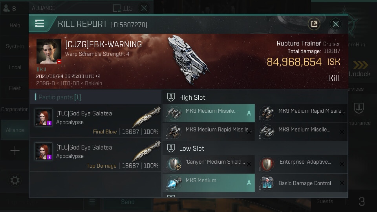Click the Undock button

point(360,69)
